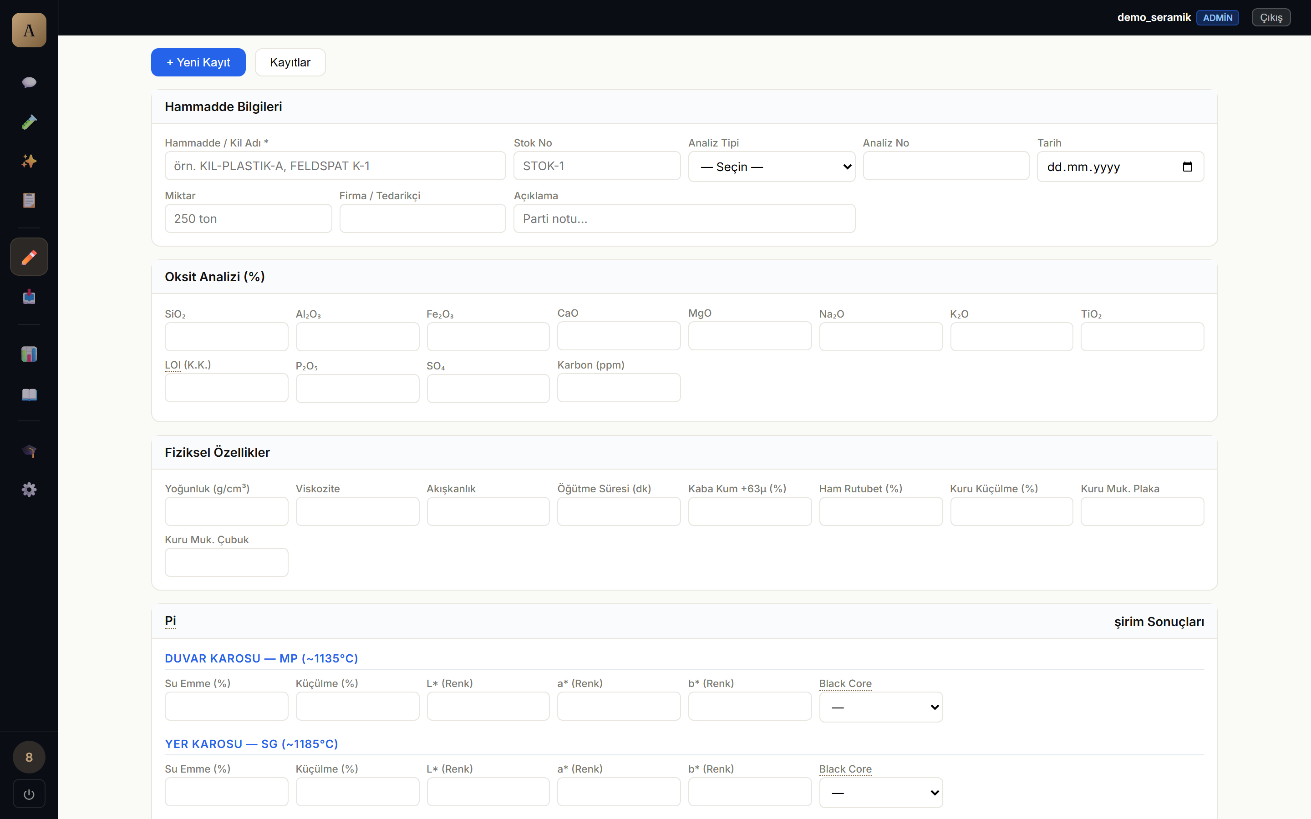Click 'DUVAR KAROSU — MP (~1135°C)' heading

[x=261, y=659]
